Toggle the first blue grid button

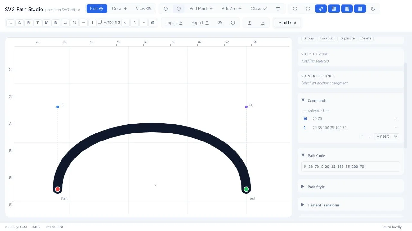tap(334, 9)
